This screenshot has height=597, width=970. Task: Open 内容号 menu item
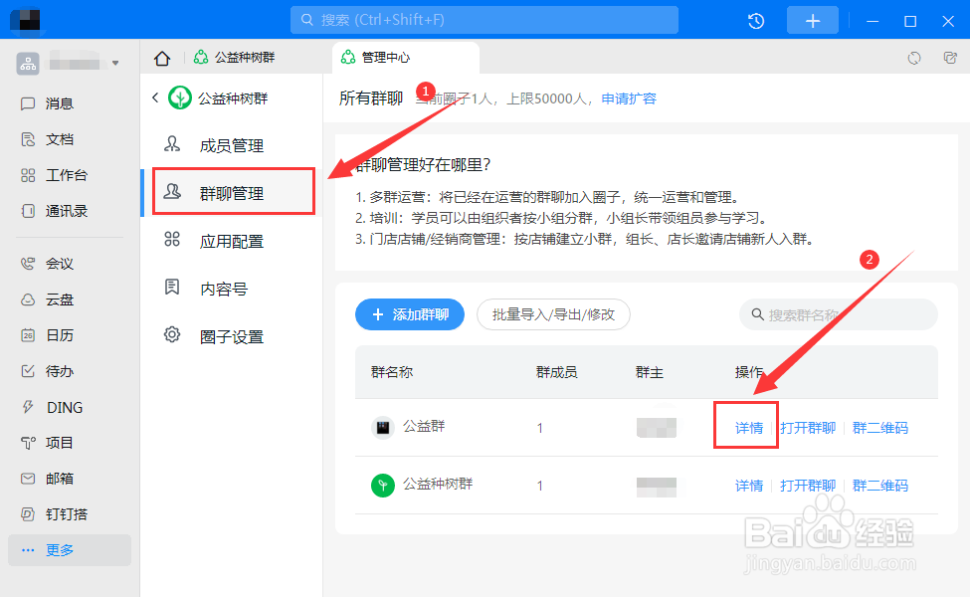(233, 289)
